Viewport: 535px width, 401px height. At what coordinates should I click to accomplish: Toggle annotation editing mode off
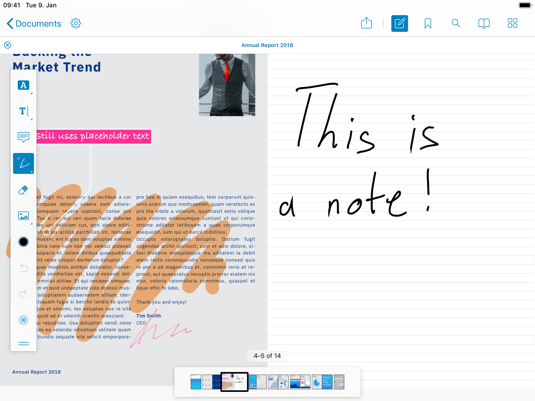399,23
